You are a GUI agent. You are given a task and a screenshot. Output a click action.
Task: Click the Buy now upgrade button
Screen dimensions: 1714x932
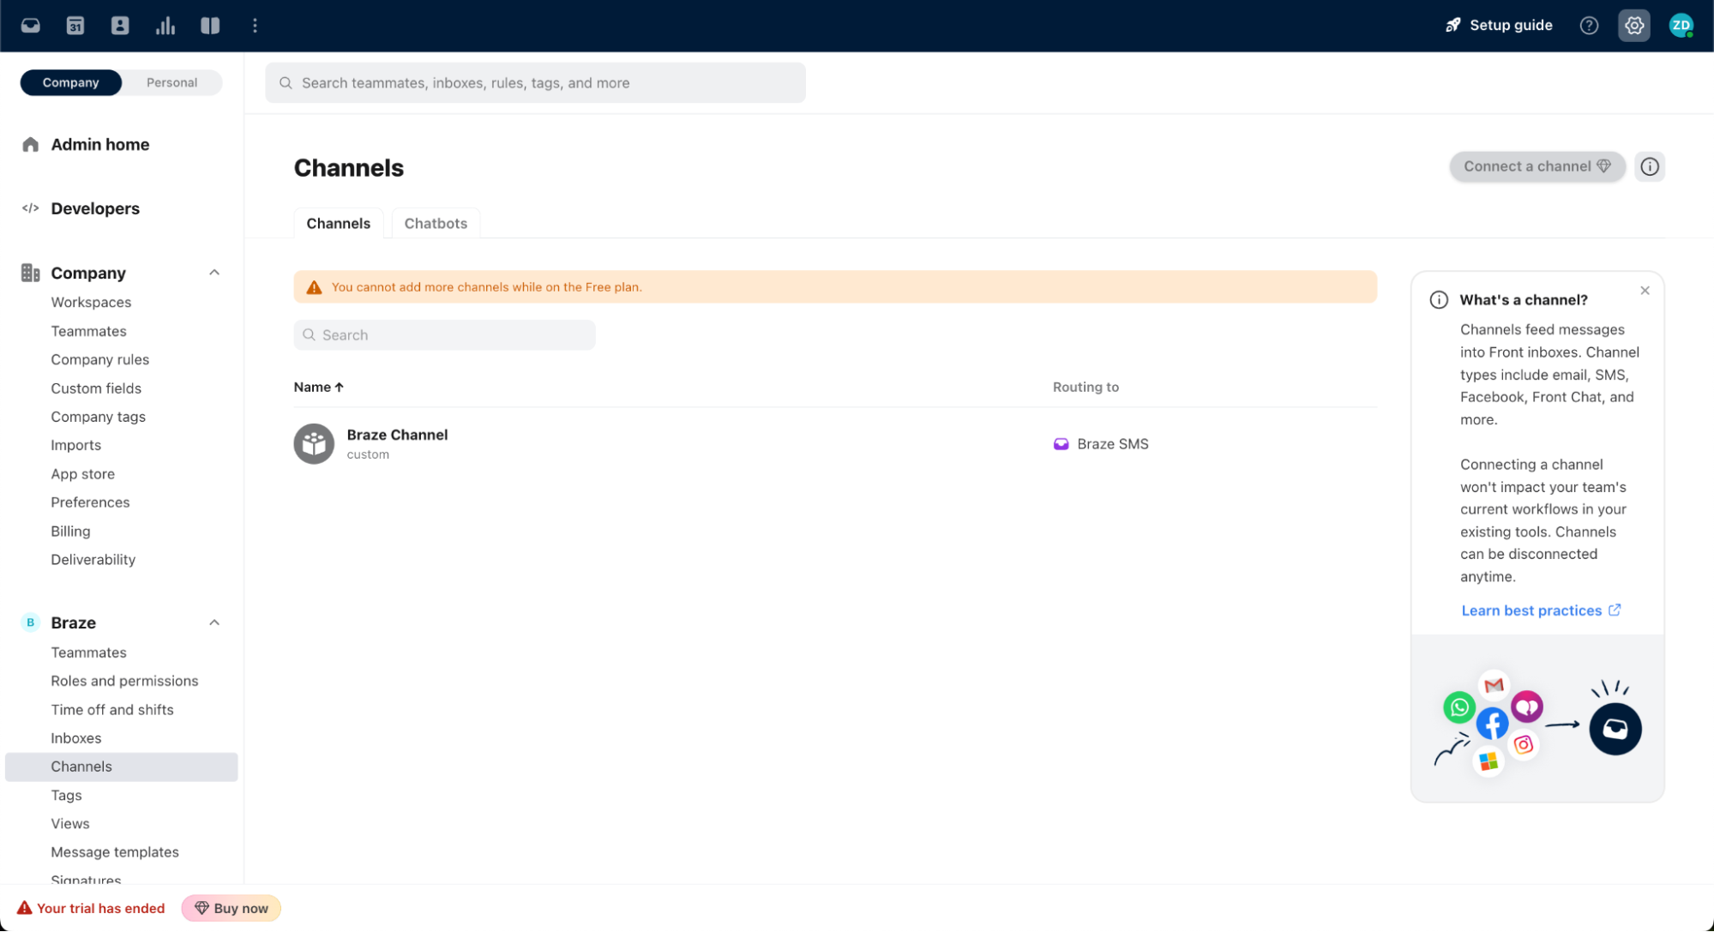[x=232, y=909]
